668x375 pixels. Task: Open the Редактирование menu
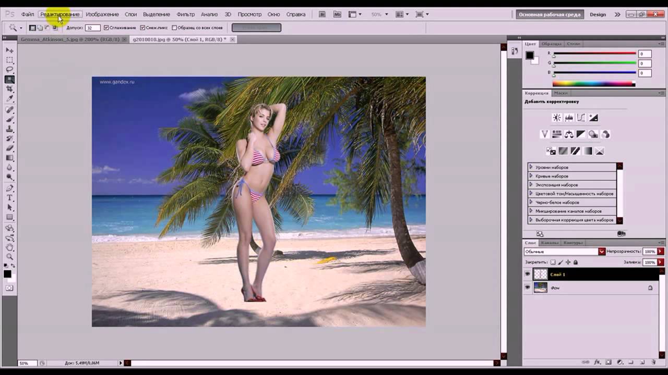[x=60, y=14]
